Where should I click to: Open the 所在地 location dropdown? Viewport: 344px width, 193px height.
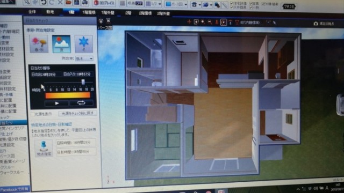pos(84,58)
